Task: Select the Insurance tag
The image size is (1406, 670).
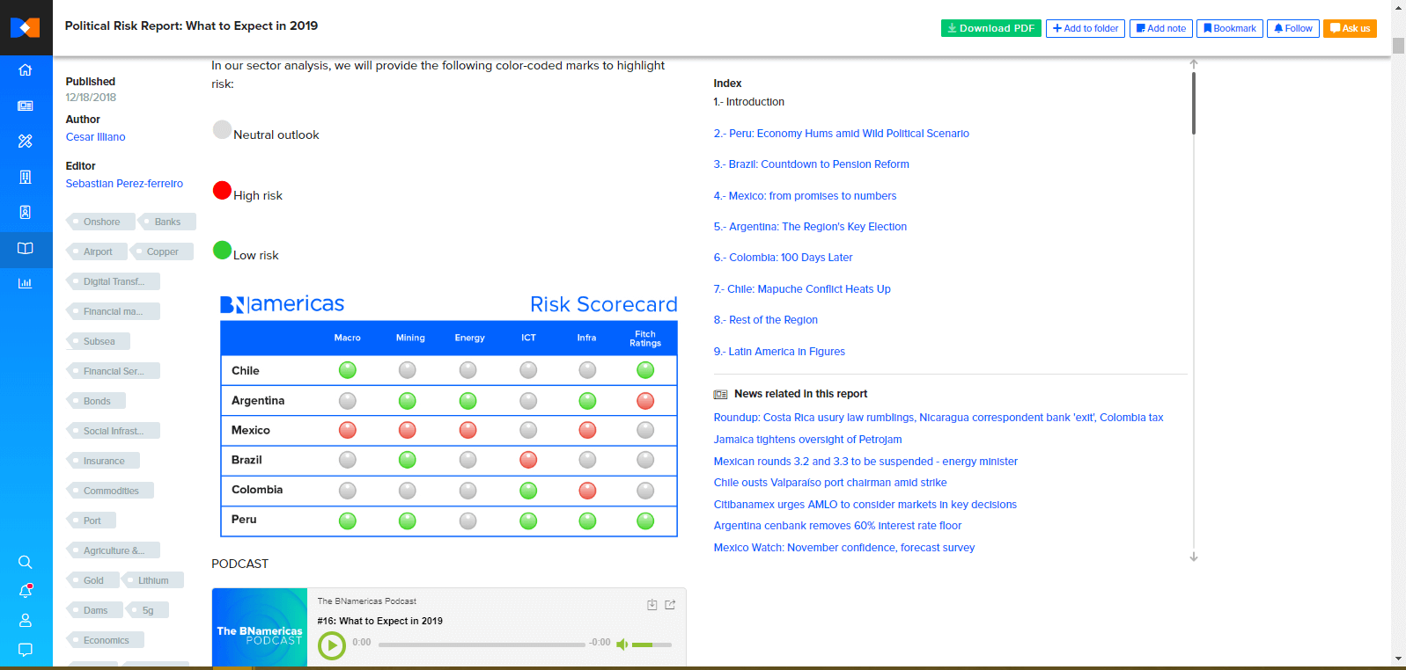Action: pos(104,461)
